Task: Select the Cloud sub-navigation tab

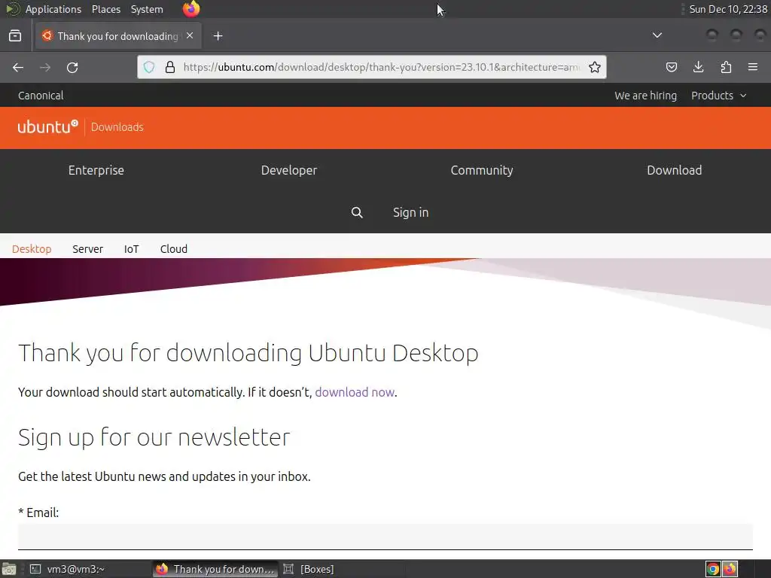Action: coord(174,248)
